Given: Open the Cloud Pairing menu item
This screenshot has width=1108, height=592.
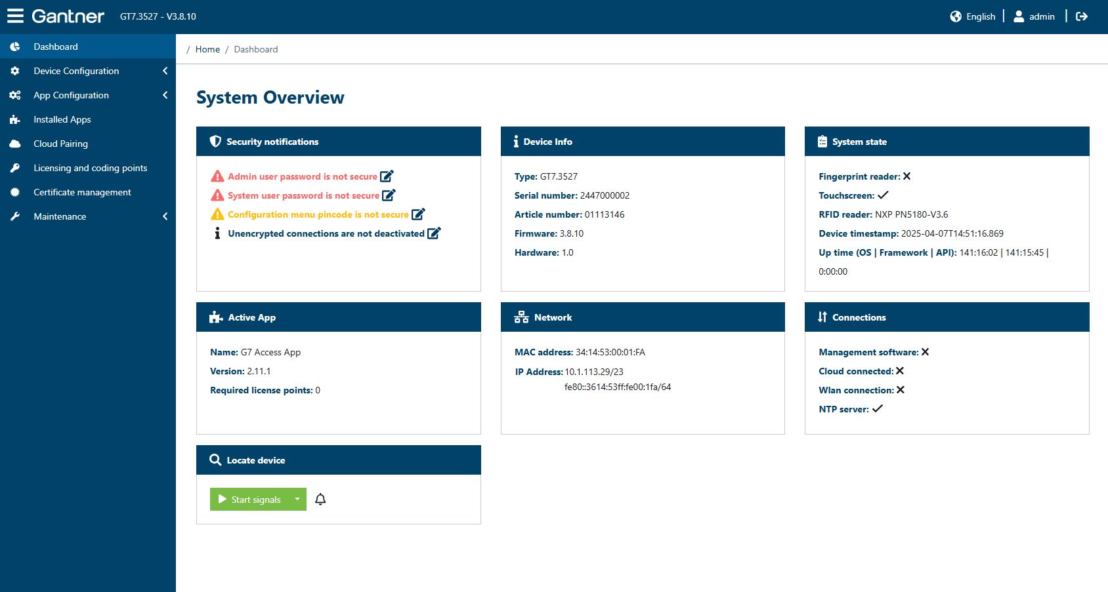Looking at the screenshot, I should click(88, 144).
